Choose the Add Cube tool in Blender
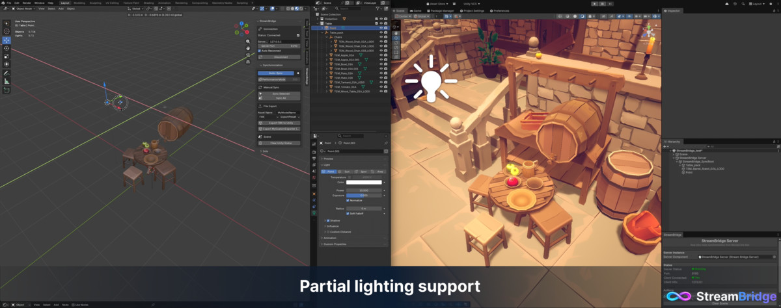 pyautogui.click(x=7, y=91)
